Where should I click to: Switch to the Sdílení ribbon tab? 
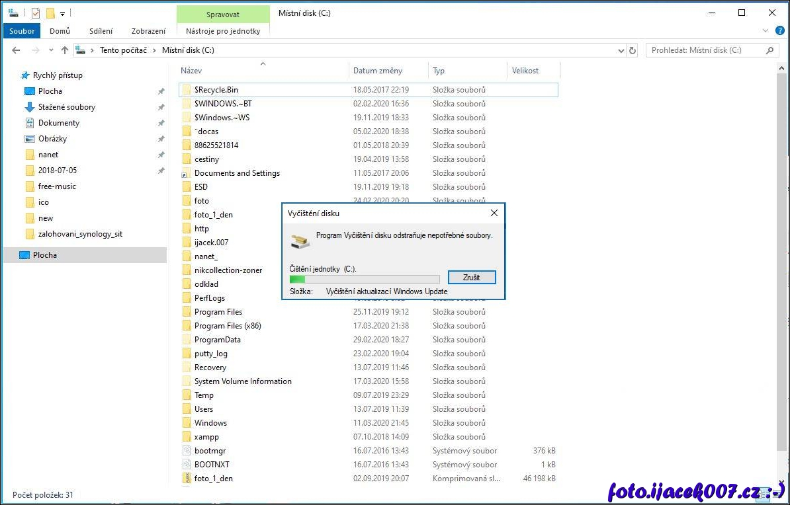[x=101, y=31]
